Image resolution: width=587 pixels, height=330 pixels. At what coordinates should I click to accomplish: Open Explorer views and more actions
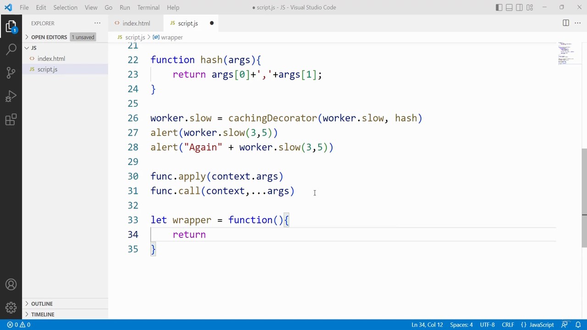97,23
